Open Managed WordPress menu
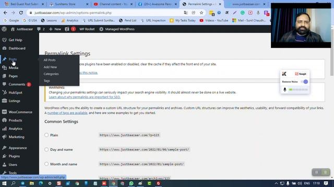Screen dimensions: 334x187 click(x=117, y=29)
